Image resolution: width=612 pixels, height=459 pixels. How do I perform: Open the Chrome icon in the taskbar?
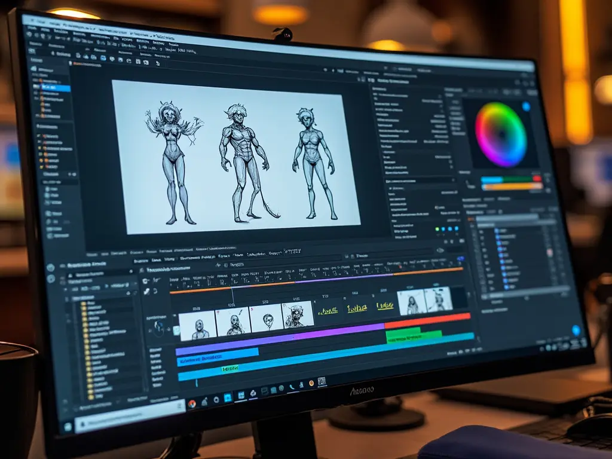coord(192,404)
